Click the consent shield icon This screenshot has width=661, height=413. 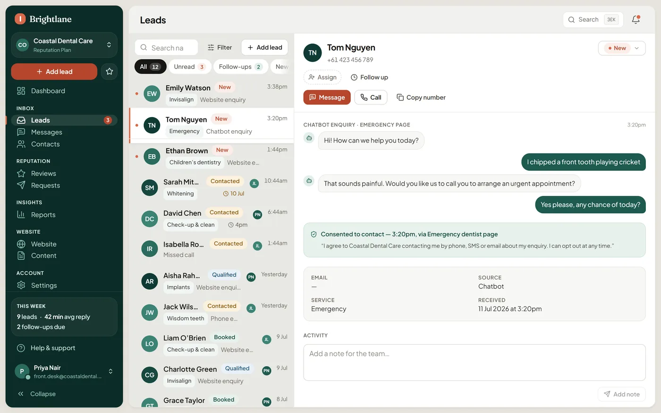pyautogui.click(x=314, y=234)
